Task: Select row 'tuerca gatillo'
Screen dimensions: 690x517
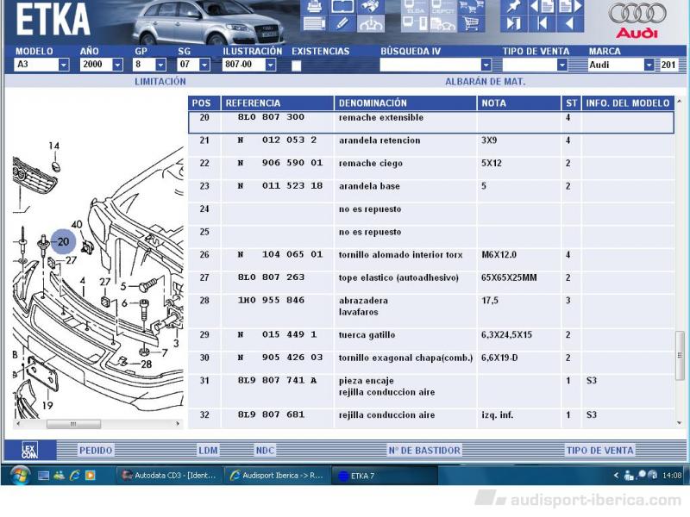Action: (431, 339)
